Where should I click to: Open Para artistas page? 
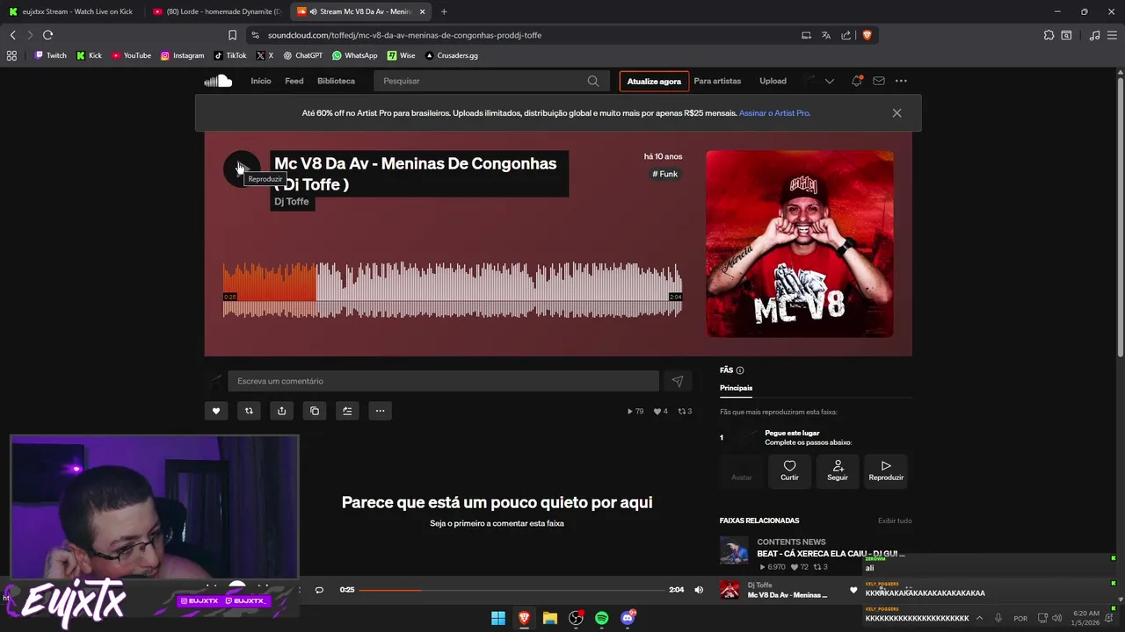point(717,81)
